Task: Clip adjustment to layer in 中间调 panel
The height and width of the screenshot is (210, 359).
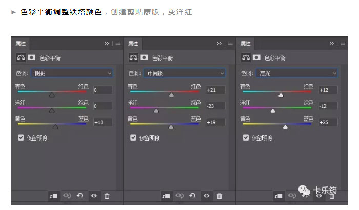Action: pyautogui.click(x=166, y=196)
